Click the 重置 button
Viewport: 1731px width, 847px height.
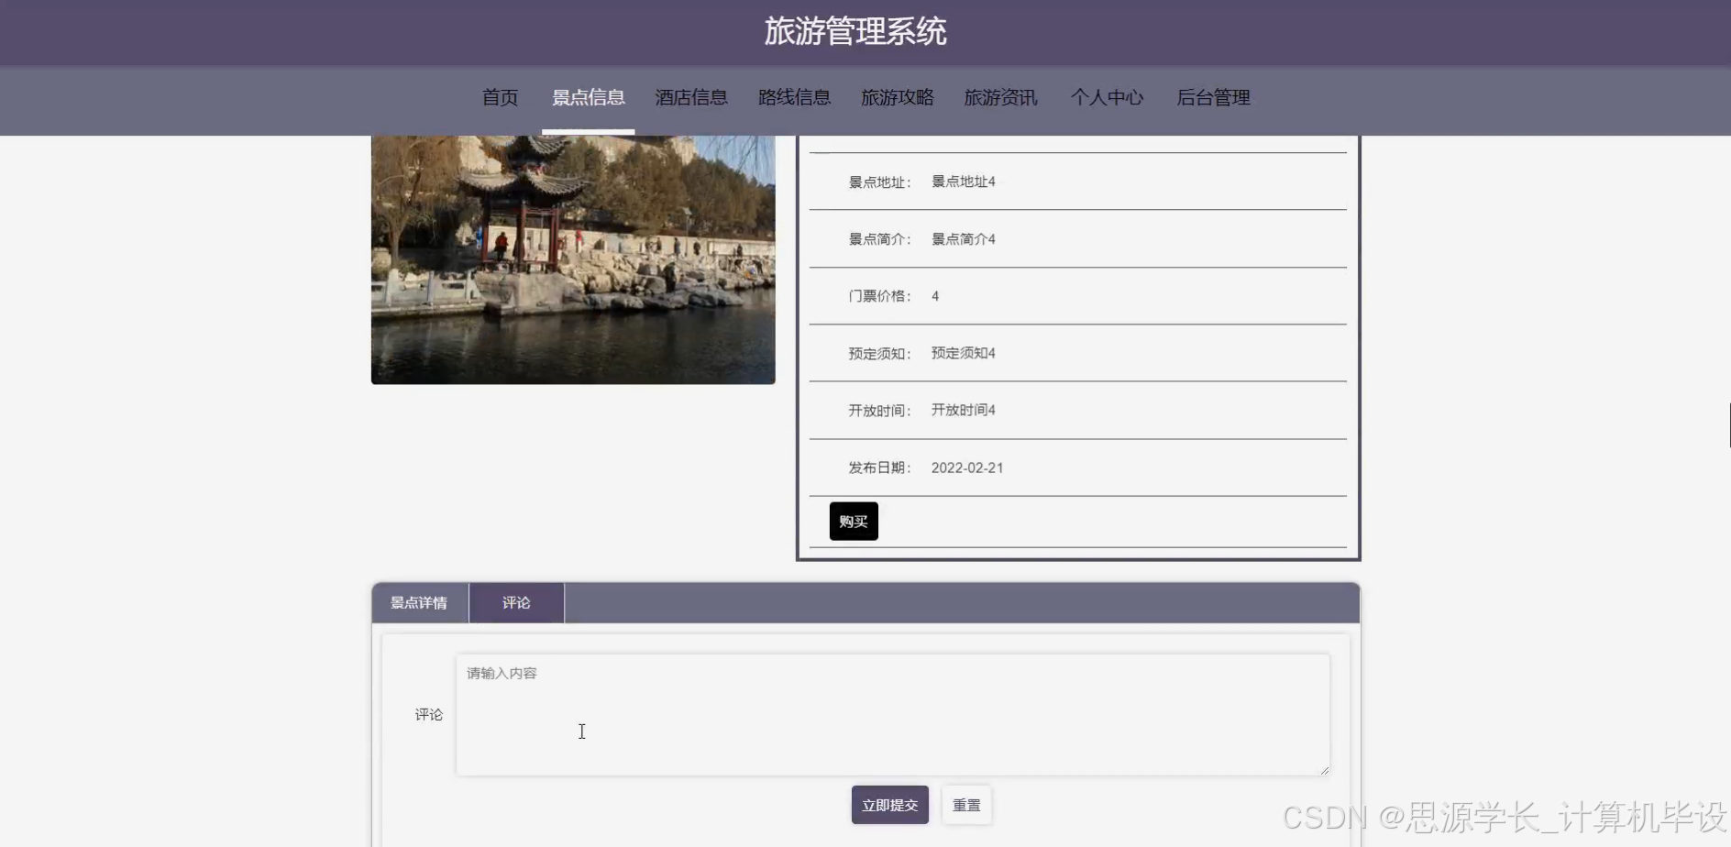pyautogui.click(x=966, y=805)
